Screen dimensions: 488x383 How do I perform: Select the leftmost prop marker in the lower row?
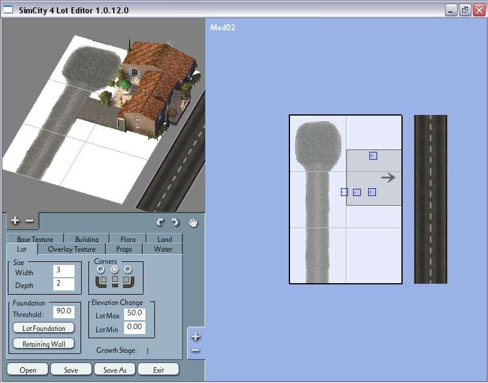[345, 192]
